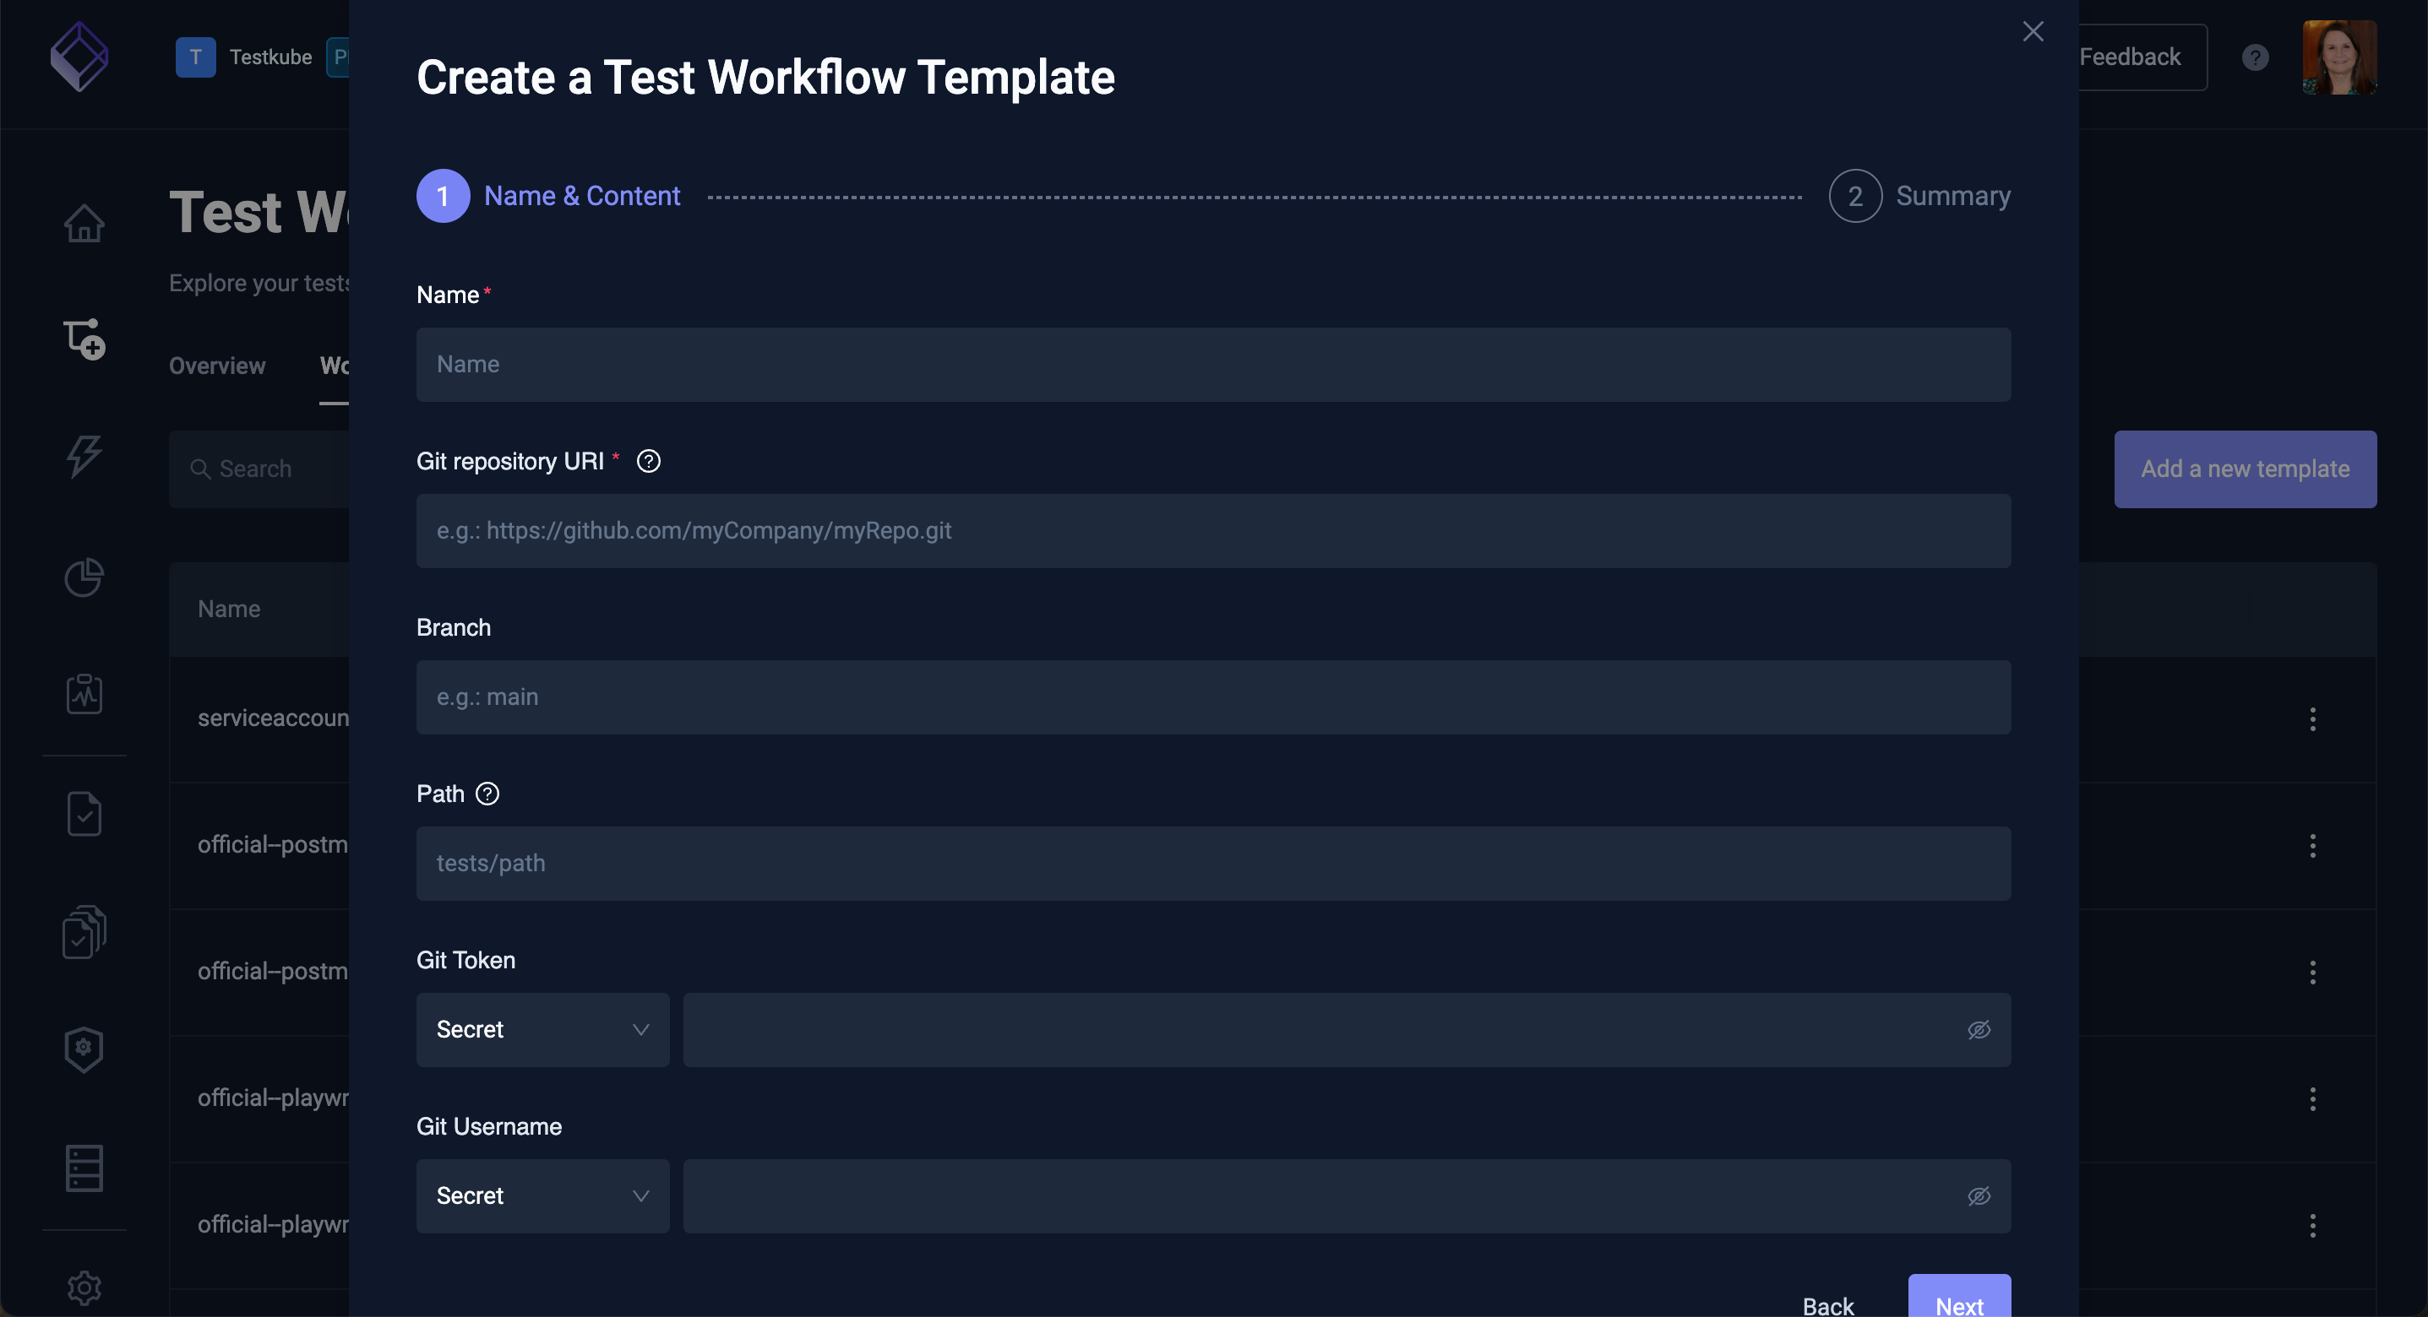Viewport: 2428px width, 1317px height.
Task: Select step 2 Summary in the wizard
Action: 1855,195
